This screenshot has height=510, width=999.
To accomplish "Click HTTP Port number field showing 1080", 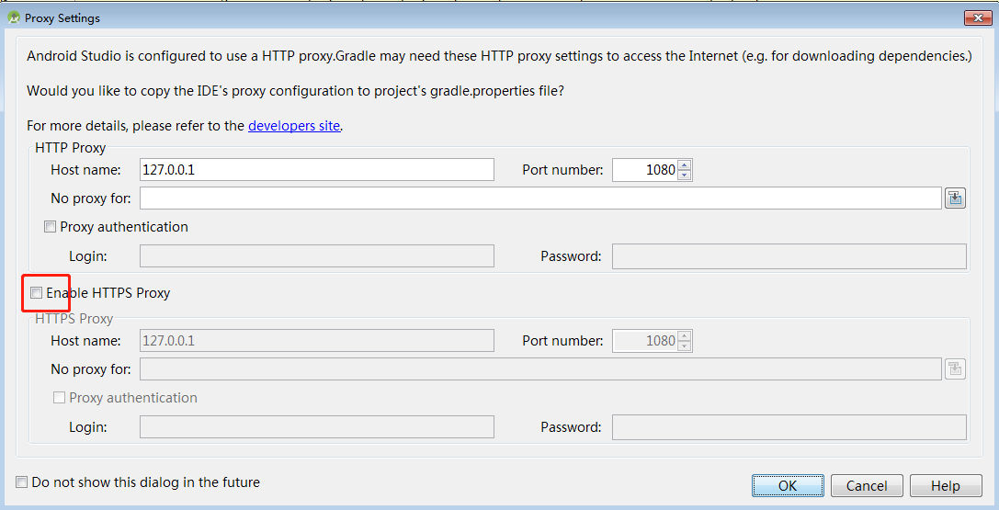I will tap(645, 170).
